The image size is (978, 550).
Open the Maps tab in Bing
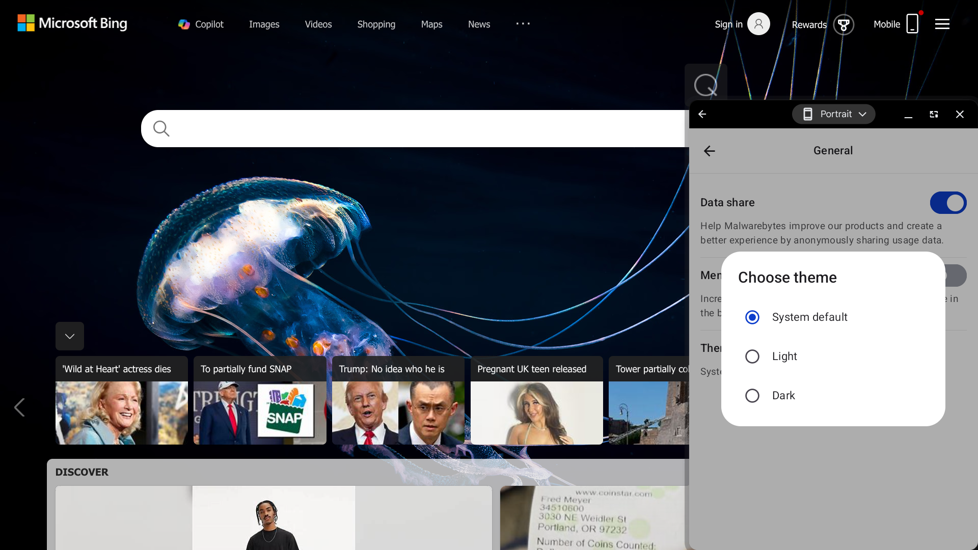click(x=432, y=24)
